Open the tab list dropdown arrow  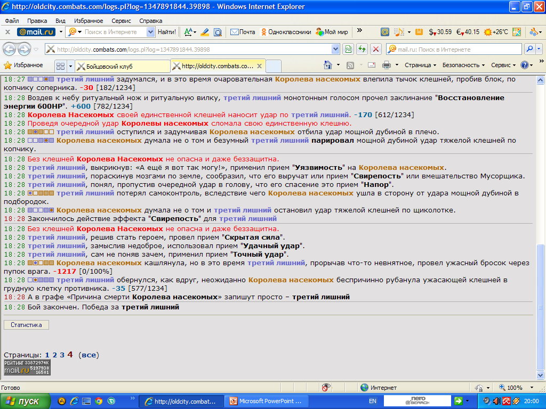[70, 66]
